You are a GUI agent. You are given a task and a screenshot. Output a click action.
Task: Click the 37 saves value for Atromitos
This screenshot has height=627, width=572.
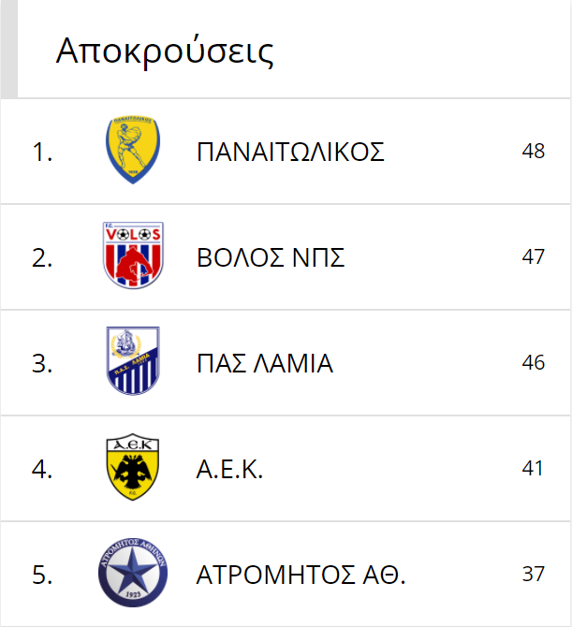pyautogui.click(x=534, y=574)
